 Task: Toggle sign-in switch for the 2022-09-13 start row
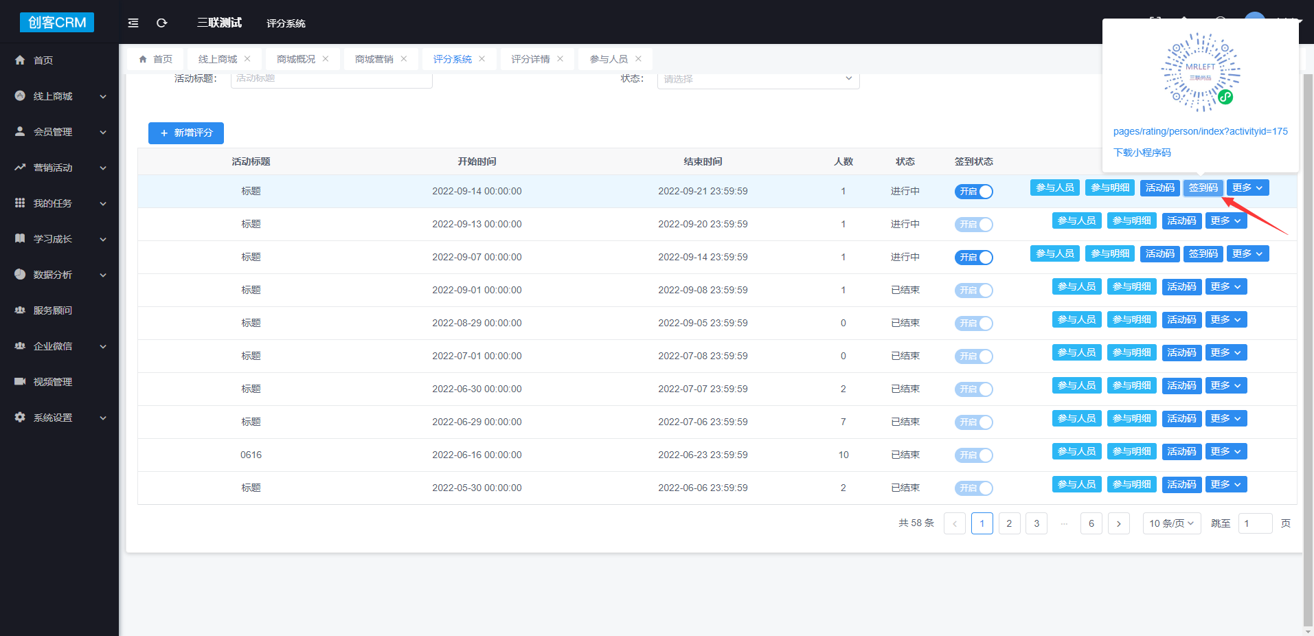973,225
